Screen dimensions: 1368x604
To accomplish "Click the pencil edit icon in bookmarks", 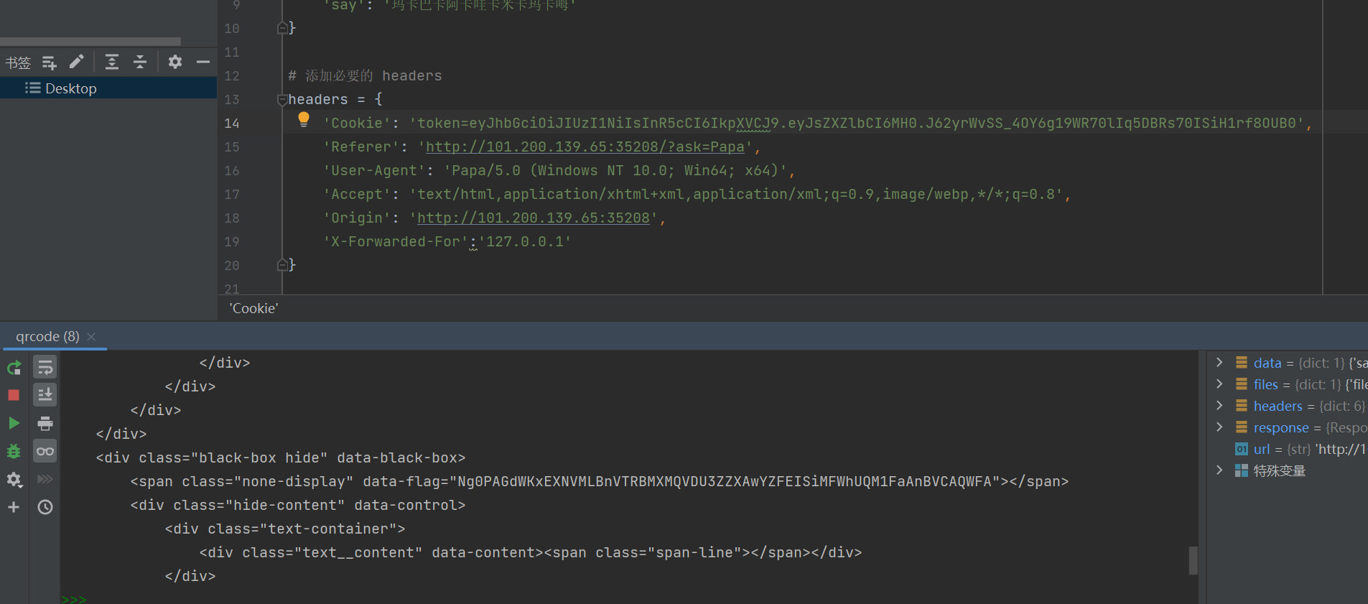I will pos(77,62).
